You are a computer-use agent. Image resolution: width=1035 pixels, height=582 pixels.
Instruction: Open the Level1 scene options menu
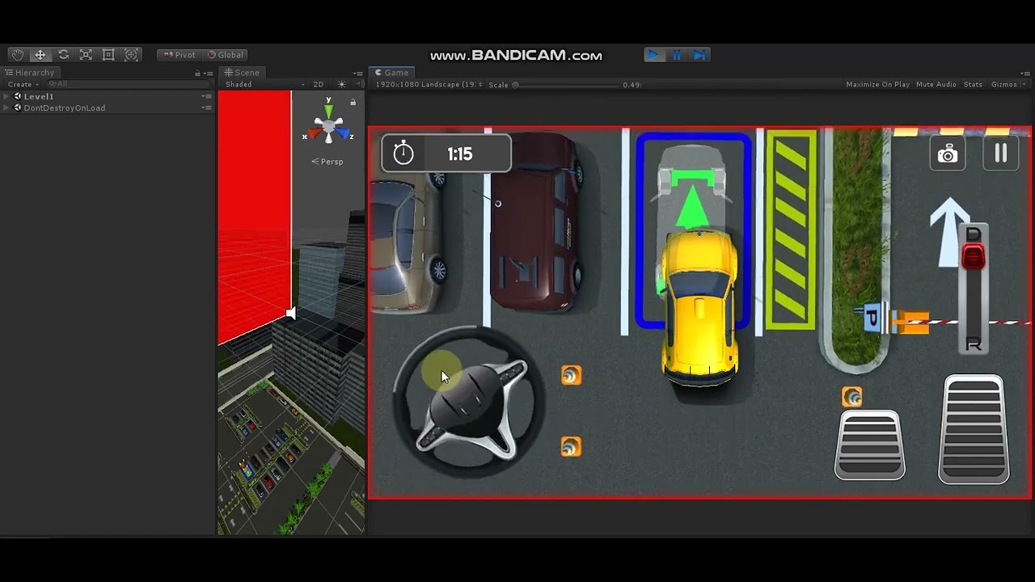pyautogui.click(x=207, y=96)
